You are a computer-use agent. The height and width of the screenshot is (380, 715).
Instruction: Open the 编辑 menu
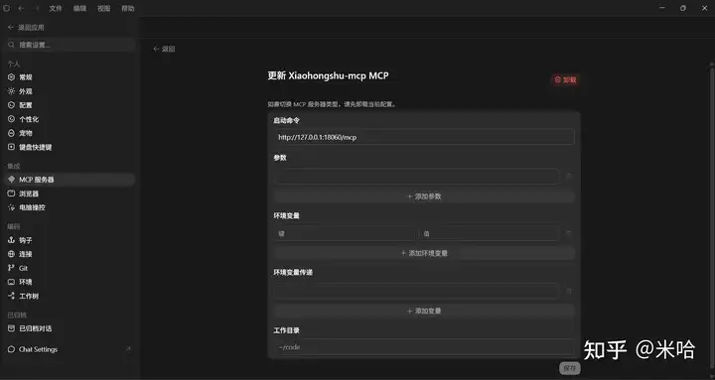click(x=79, y=8)
